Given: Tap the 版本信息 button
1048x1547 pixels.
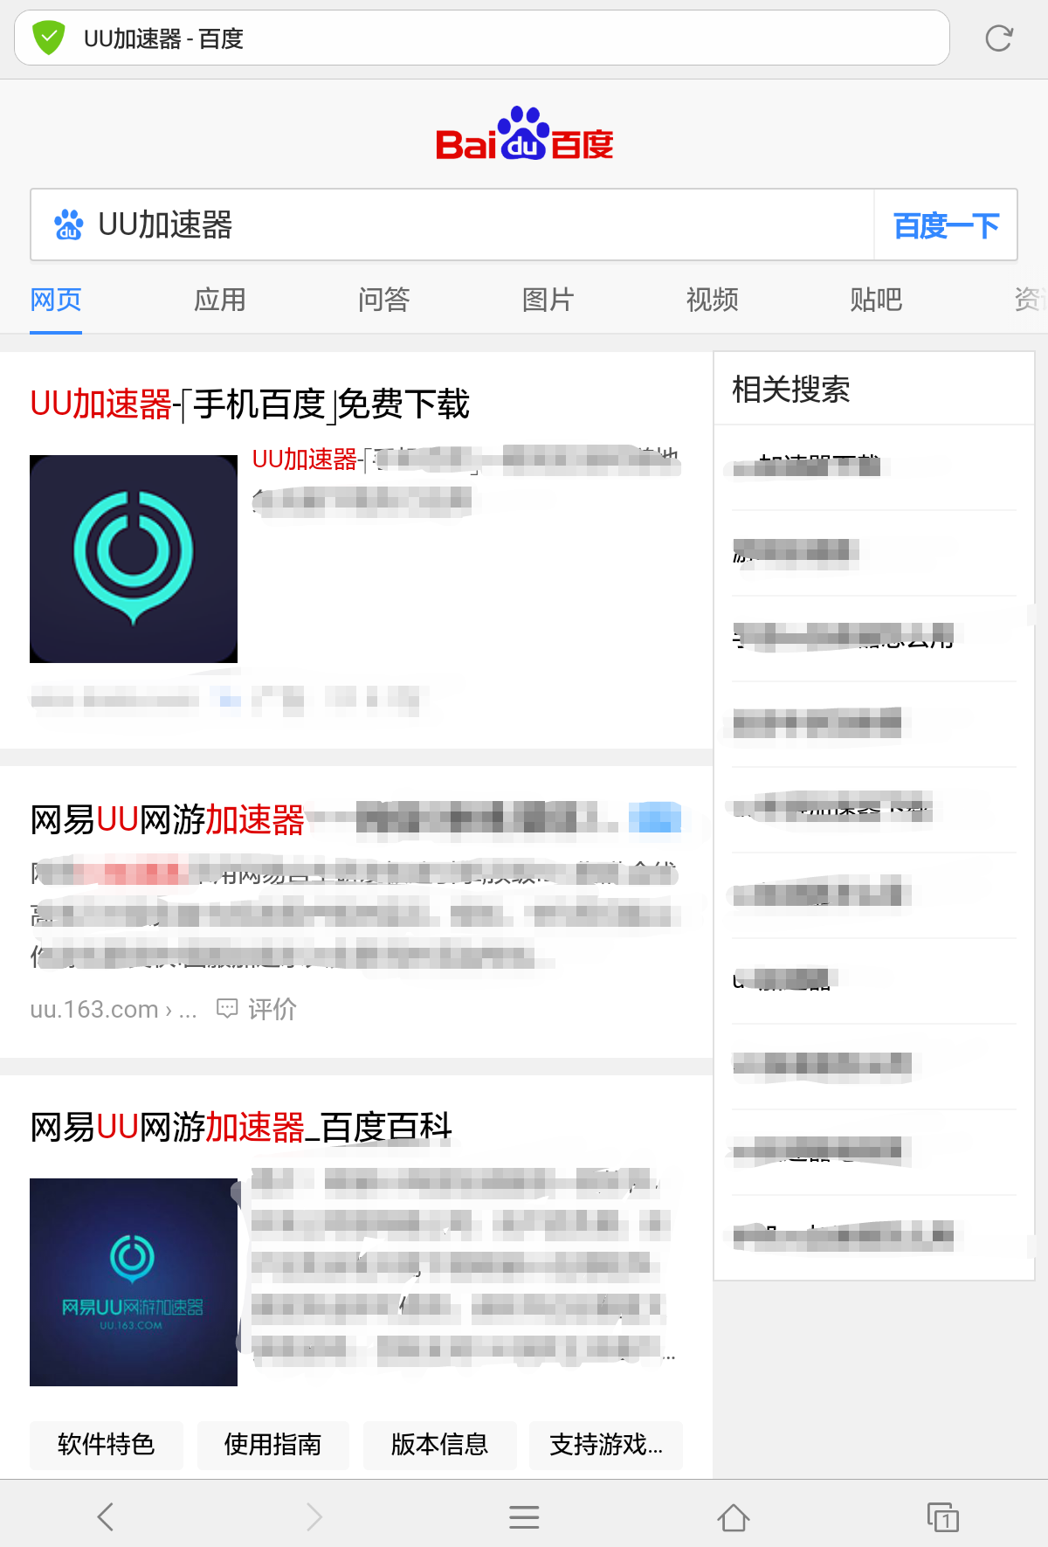Looking at the screenshot, I should click(x=439, y=1445).
